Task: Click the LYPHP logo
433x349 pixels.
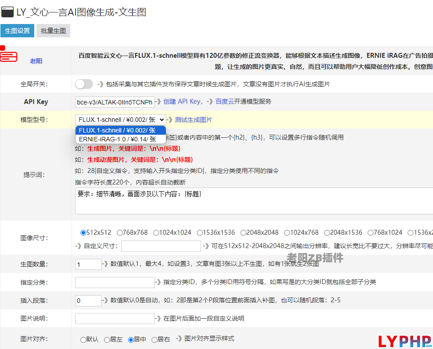Action: (x=405, y=341)
